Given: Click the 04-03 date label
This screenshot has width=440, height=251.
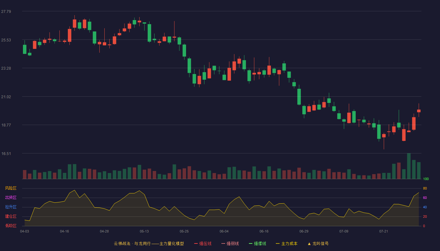Looking at the screenshot, I should click(25, 231).
